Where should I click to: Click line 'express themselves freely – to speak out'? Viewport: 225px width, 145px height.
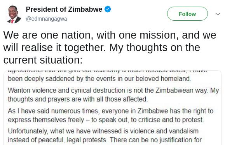pyautogui.click(x=106, y=120)
